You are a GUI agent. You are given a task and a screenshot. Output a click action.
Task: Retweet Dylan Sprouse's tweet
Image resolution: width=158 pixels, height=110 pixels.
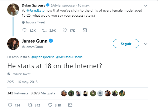point(45,30)
